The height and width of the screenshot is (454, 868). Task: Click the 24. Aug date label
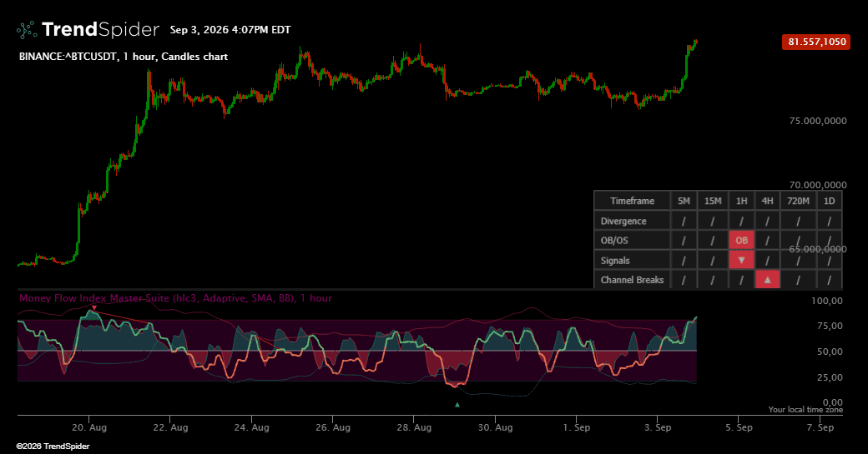click(x=252, y=427)
